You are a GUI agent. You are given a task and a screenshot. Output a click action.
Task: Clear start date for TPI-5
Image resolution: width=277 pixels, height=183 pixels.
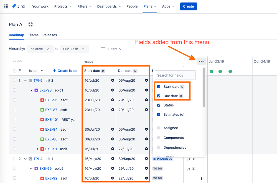pyautogui.click(x=113, y=80)
